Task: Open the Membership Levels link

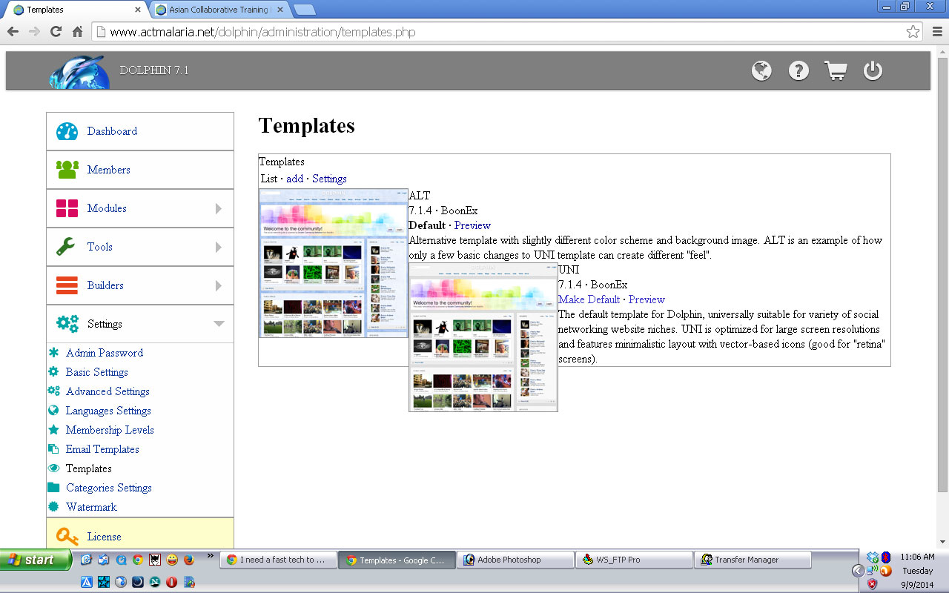Action: 110,430
